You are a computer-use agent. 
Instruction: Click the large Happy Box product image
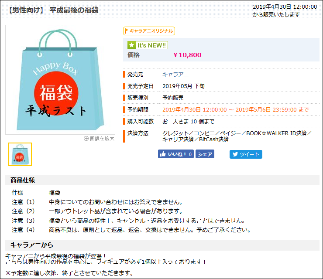pyautogui.click(x=60, y=79)
